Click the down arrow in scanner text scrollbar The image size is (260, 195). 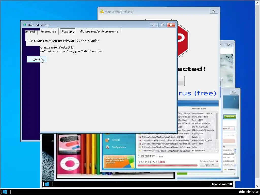pos(235,165)
